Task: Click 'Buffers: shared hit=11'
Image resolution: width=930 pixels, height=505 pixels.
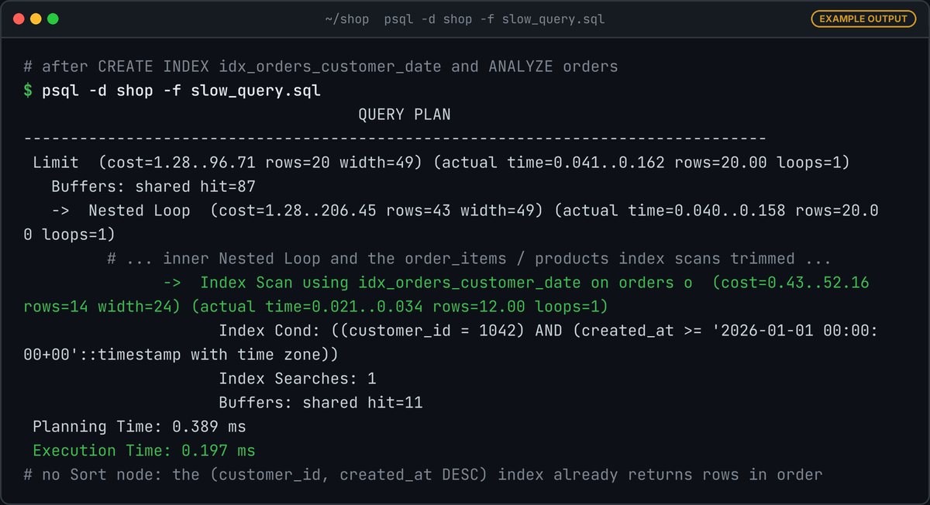Action: [321, 403]
